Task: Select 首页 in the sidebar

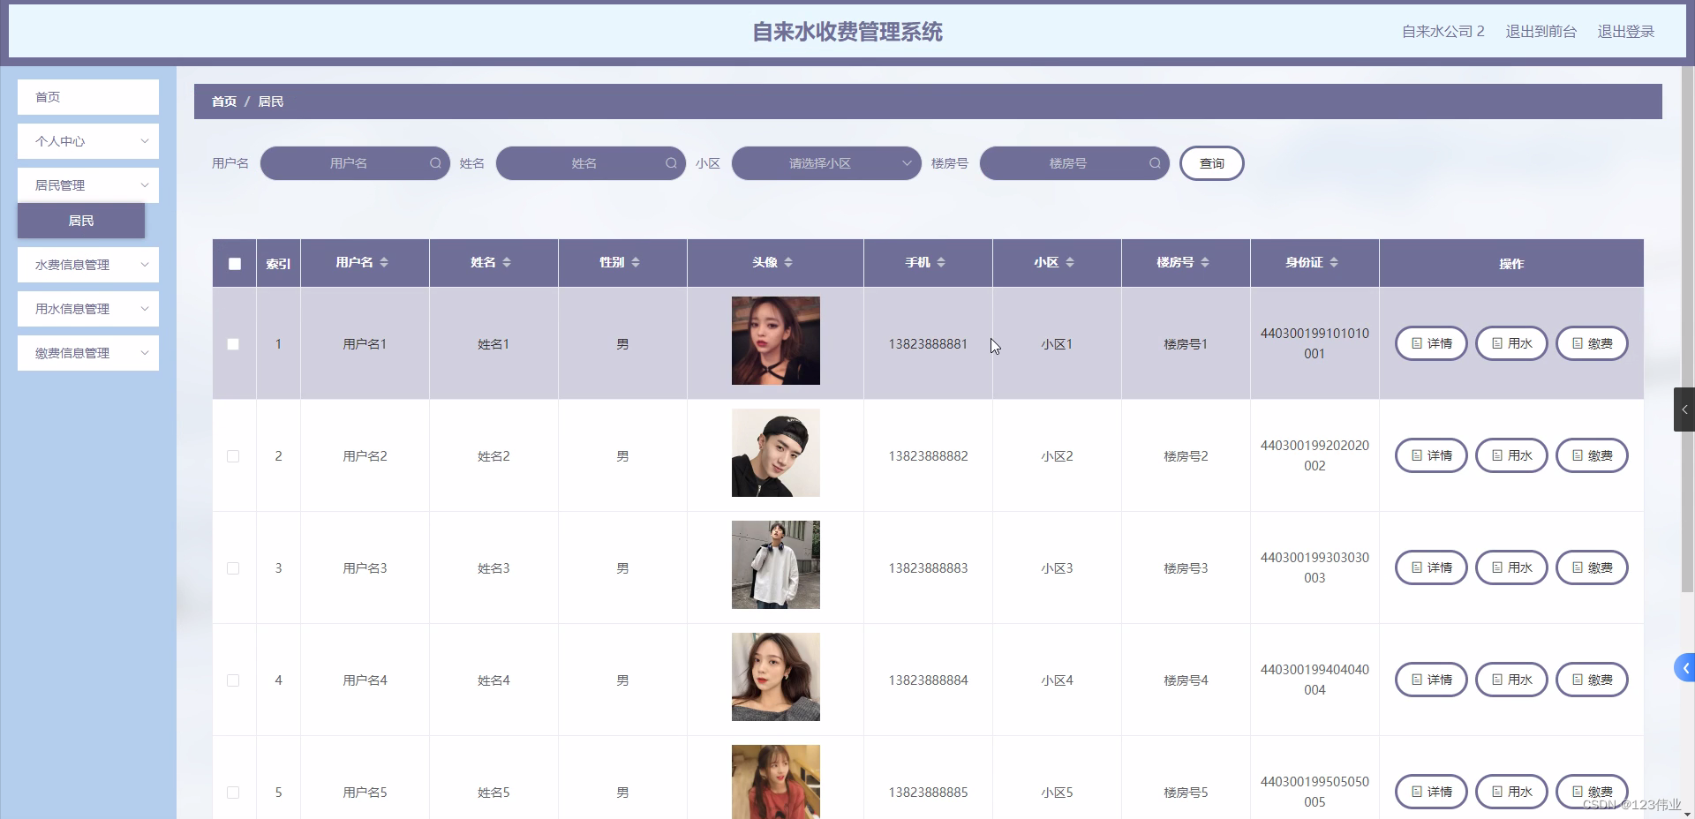Action: pyautogui.click(x=87, y=97)
